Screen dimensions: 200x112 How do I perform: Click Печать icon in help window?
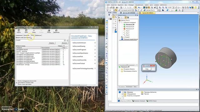tap(49, 31)
